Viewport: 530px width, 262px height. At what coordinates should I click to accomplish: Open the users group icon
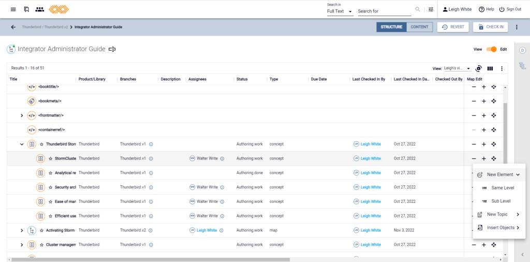click(39, 9)
